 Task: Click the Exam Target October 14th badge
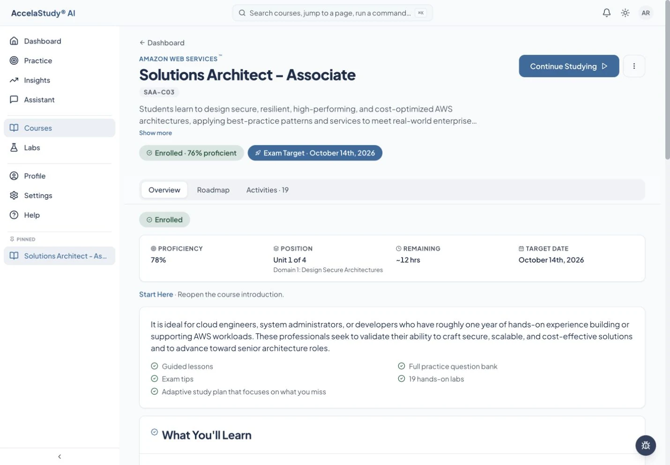click(315, 153)
